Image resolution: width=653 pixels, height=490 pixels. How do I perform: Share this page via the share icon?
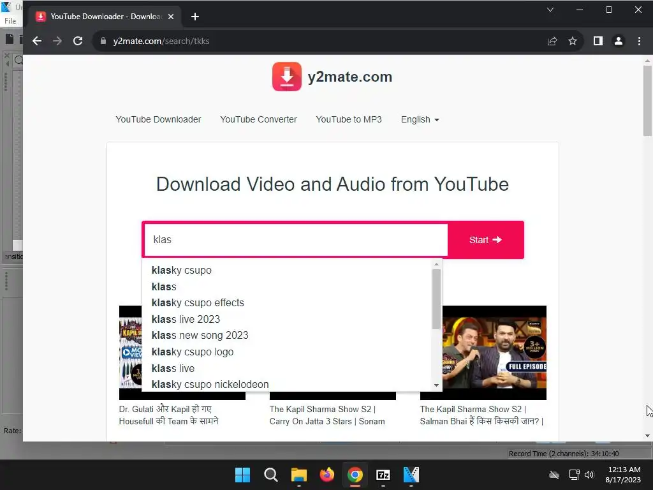tap(552, 41)
